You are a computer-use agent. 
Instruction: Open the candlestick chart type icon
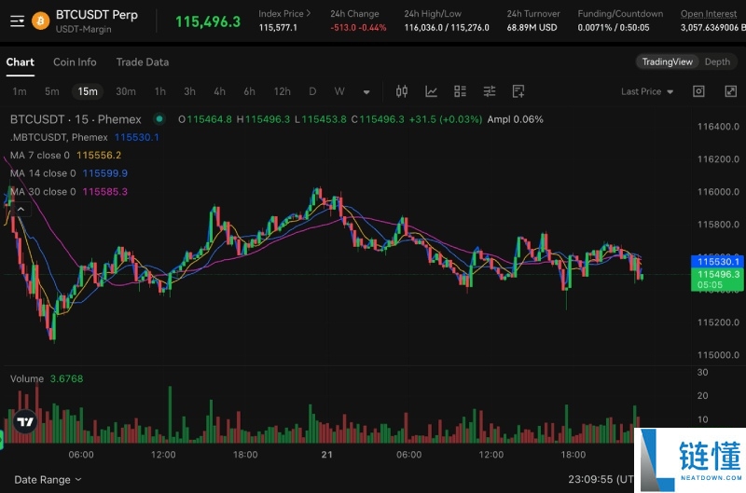[402, 91]
